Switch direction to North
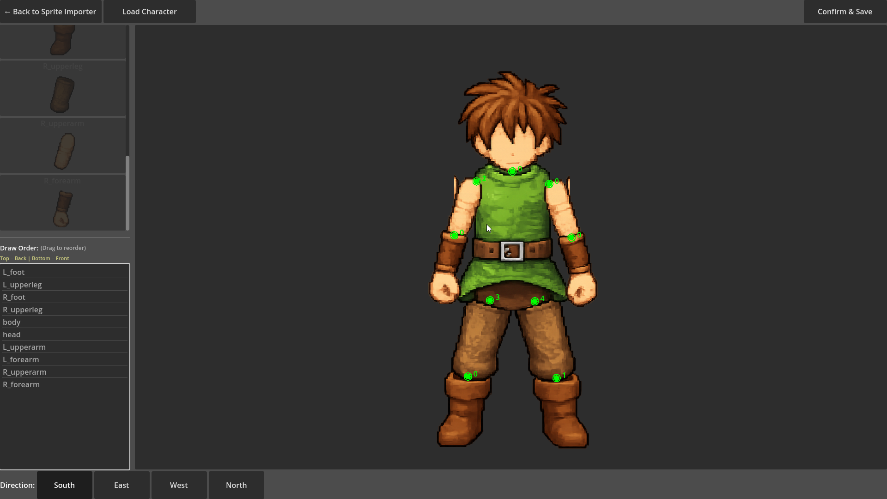Screen dimensions: 887x499 point(236,485)
